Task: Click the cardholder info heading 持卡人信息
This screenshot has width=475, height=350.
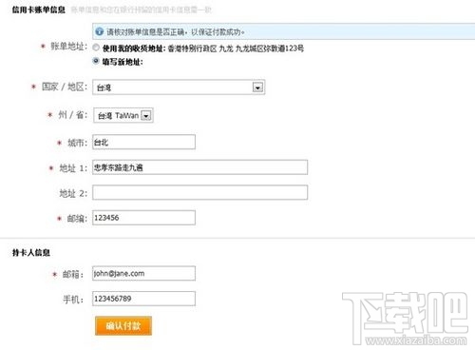Action: click(x=31, y=253)
